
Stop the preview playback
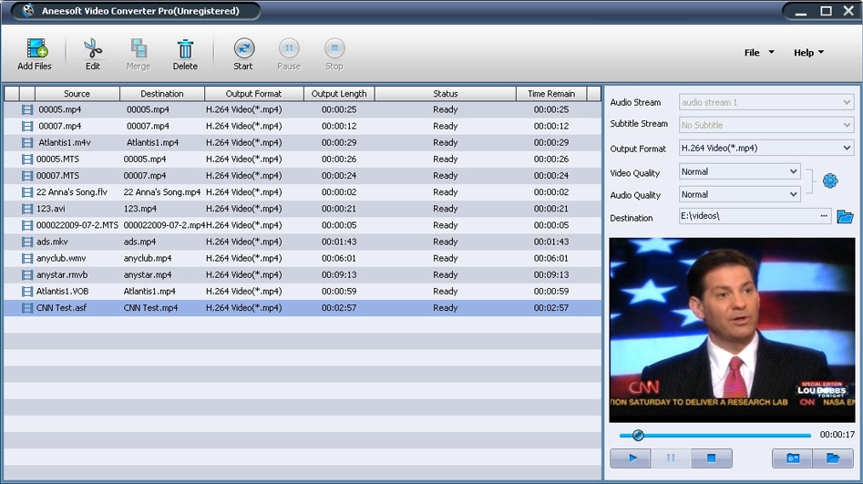tap(712, 458)
